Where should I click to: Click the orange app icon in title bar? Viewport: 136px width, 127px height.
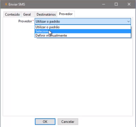(x=6, y=4)
